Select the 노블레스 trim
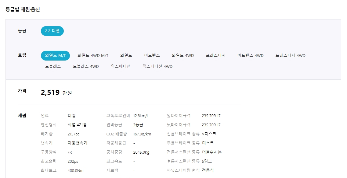Image resolution: width=347 pixels, height=178 pixels. [x=53, y=66]
